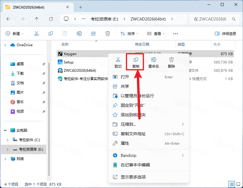Open a new tab with plus button
Image resolution: width=243 pixels, height=188 pixels.
pyautogui.click(x=80, y=7)
